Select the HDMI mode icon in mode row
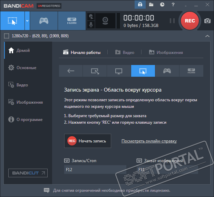Screen dimensions: 214x197 point(191,71)
